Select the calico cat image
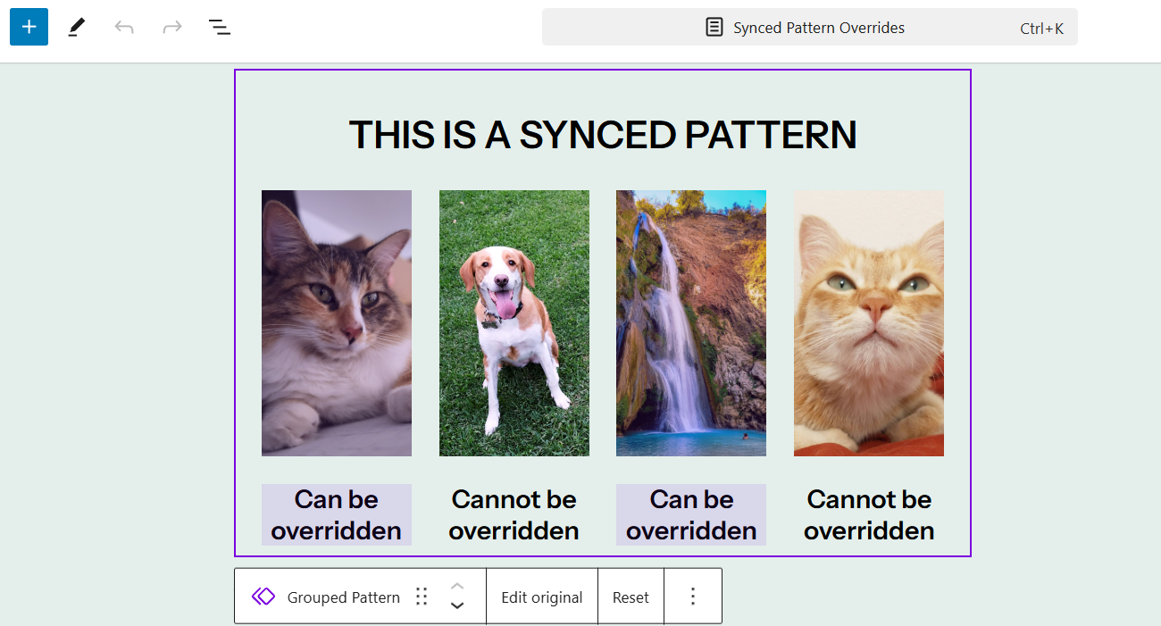 (x=337, y=323)
